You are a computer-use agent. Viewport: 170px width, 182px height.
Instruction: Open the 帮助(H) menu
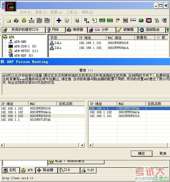(87, 12)
